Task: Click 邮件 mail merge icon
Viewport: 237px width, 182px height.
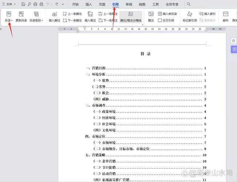Action: click(225, 17)
